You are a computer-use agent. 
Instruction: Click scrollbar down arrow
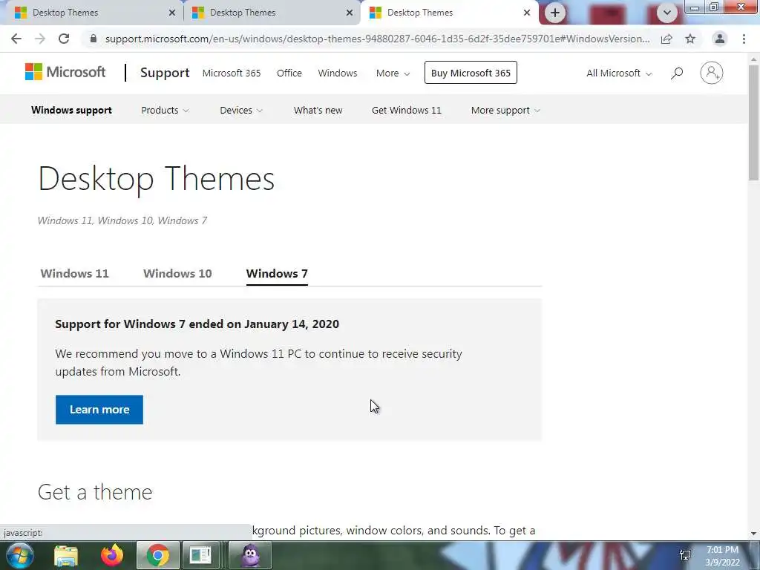pos(753,533)
